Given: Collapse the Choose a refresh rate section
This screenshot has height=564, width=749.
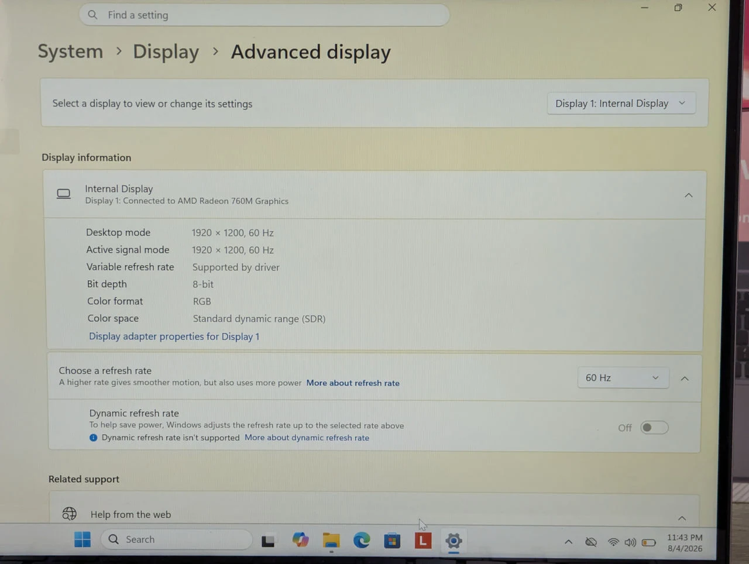Looking at the screenshot, I should click(684, 379).
